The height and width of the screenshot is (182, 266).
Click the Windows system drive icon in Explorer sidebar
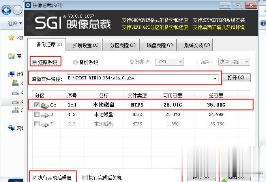(x=15, y=83)
